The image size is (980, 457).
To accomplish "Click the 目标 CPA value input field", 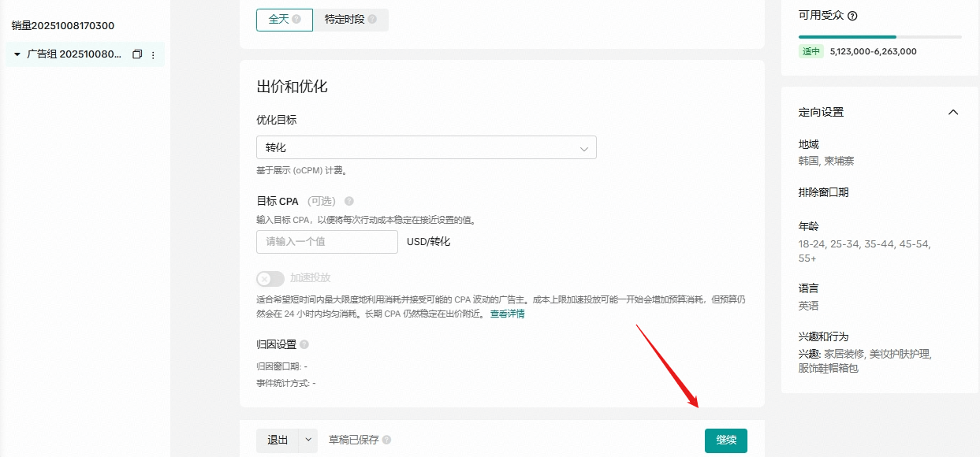I will (x=326, y=242).
